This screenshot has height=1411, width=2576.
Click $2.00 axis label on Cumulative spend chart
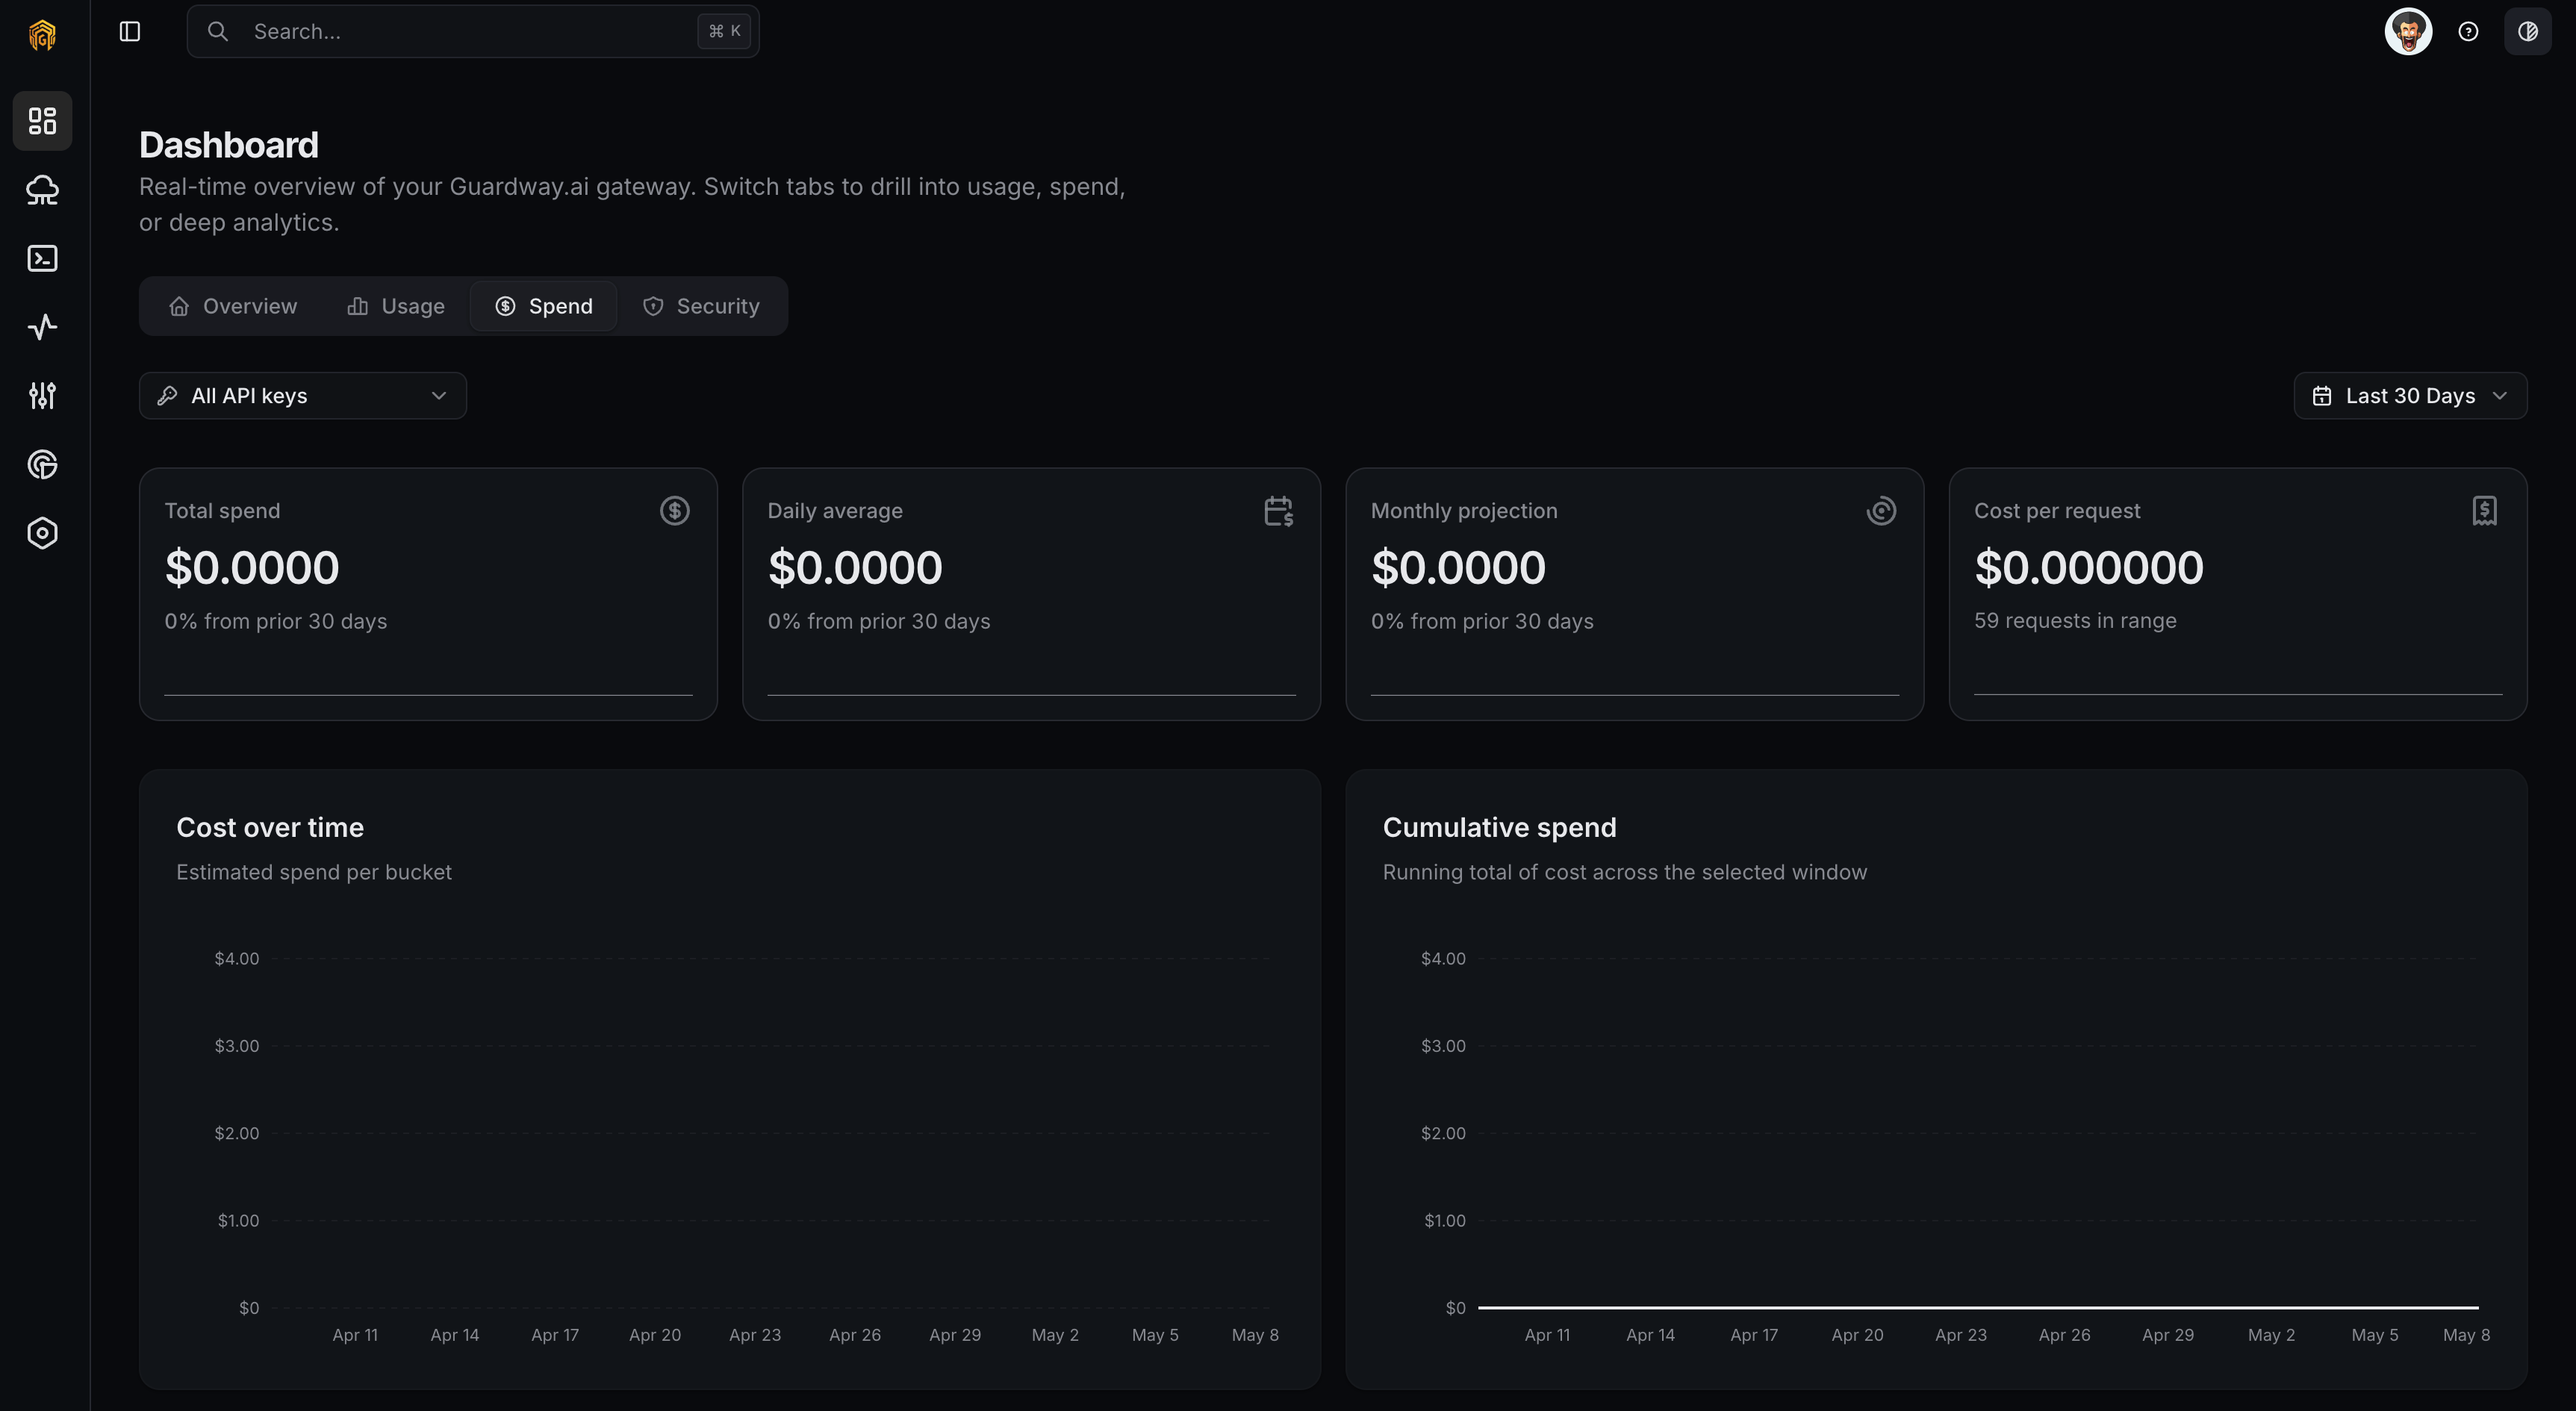1443,1133
